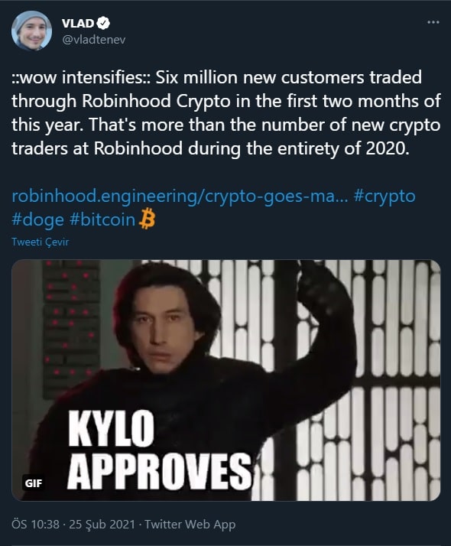Open the VLAD display name profile
Image resolution: width=451 pixels, height=546 pixels.
coord(78,23)
